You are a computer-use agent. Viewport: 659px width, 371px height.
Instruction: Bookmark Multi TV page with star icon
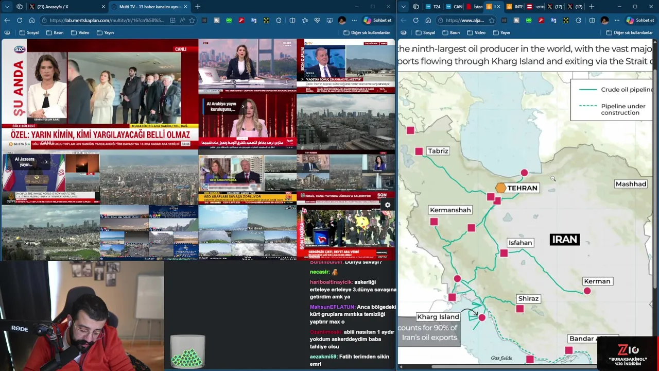click(x=192, y=20)
